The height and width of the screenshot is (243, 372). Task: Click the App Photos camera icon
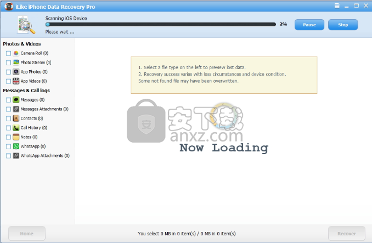coord(16,72)
